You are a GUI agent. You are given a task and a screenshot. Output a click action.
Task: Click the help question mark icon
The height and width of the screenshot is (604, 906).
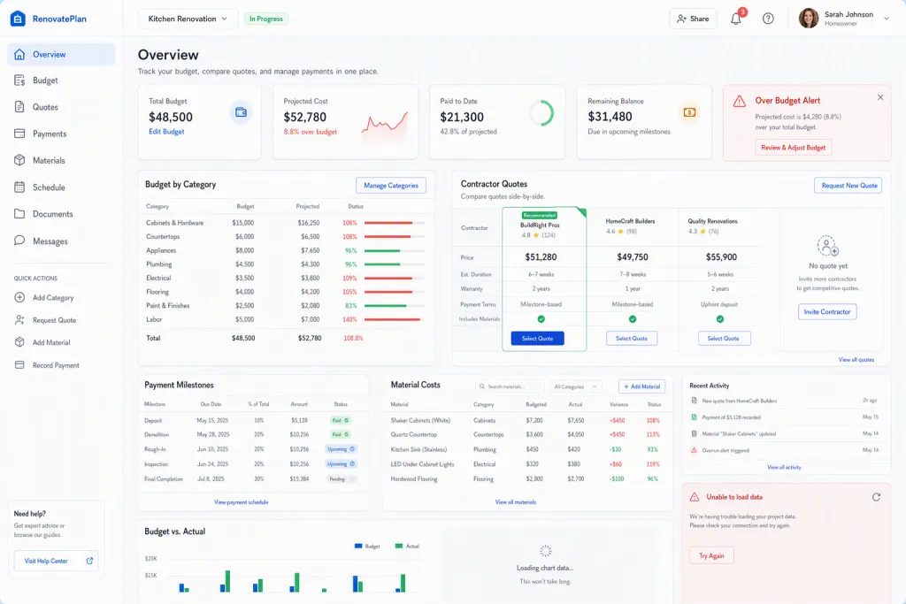point(768,19)
